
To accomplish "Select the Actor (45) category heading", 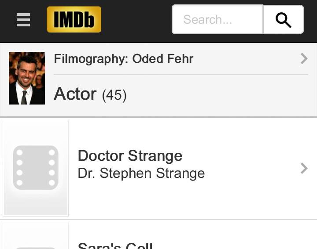I will point(90,94).
